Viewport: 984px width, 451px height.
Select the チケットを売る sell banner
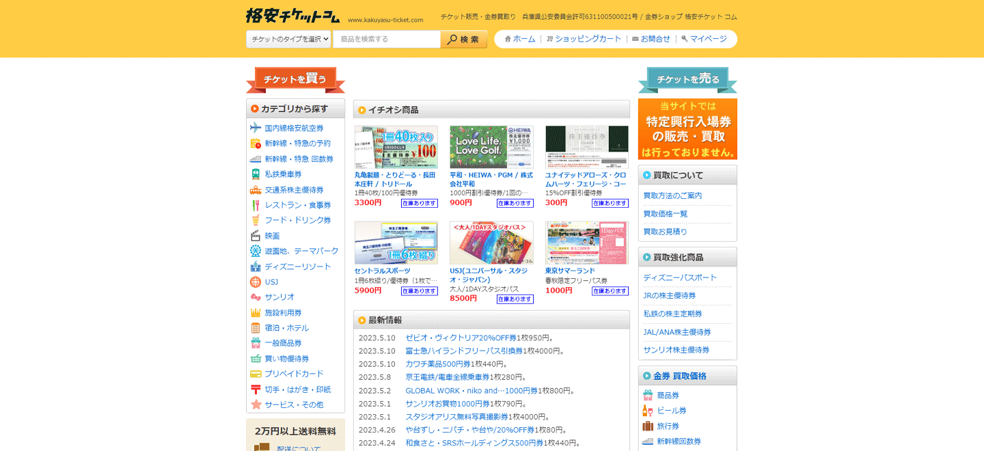[687, 80]
